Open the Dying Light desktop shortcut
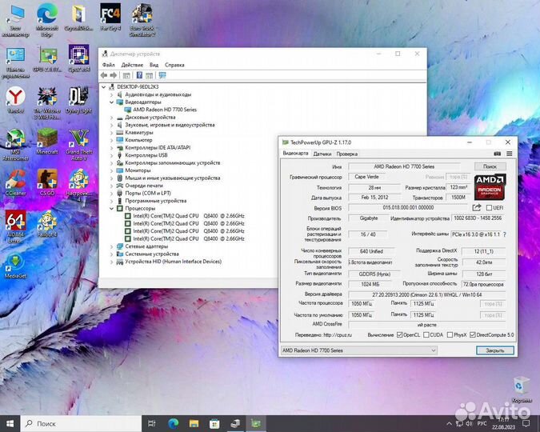 pyautogui.click(x=78, y=100)
